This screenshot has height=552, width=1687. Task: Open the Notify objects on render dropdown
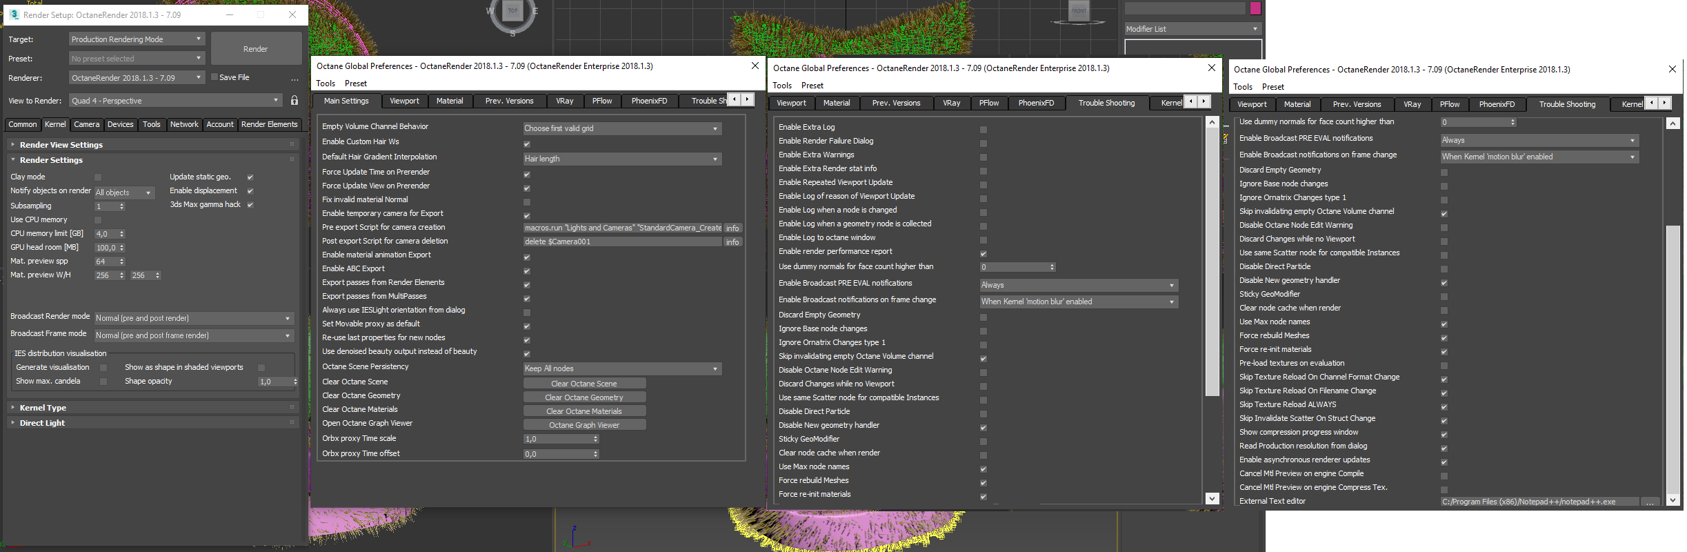tap(125, 193)
